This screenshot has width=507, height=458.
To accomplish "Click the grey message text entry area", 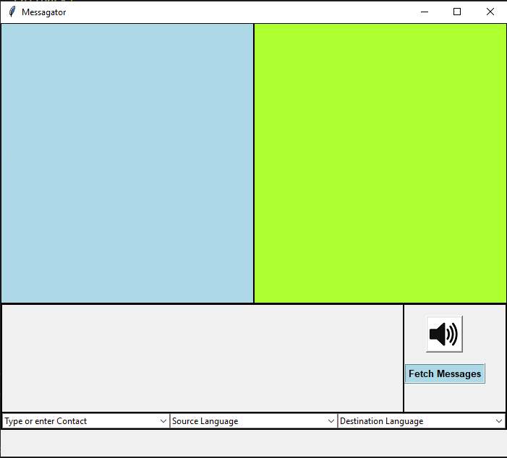I will 203,358.
